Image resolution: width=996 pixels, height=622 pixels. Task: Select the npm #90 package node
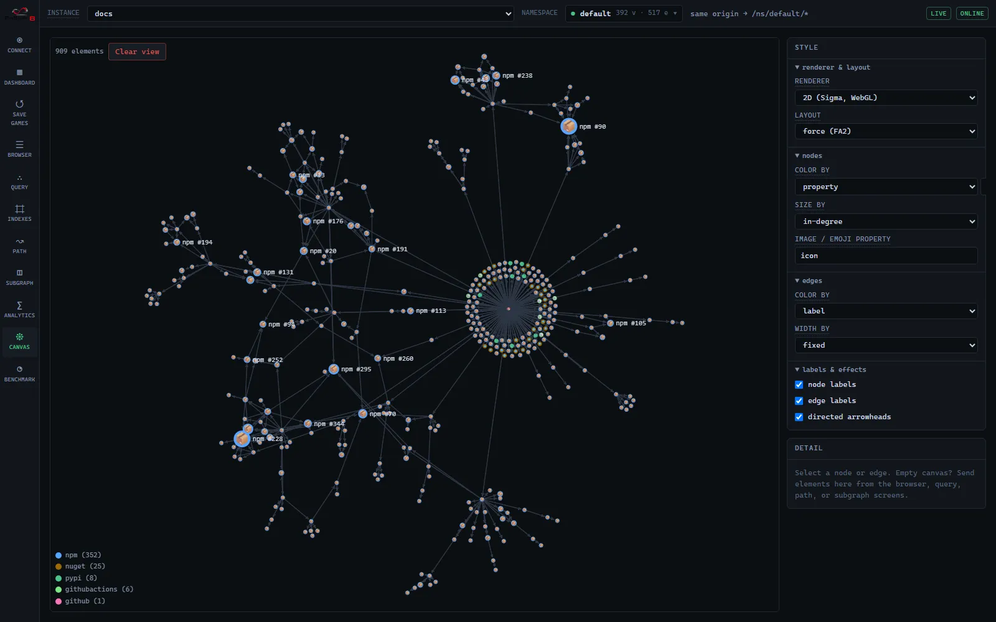point(568,126)
